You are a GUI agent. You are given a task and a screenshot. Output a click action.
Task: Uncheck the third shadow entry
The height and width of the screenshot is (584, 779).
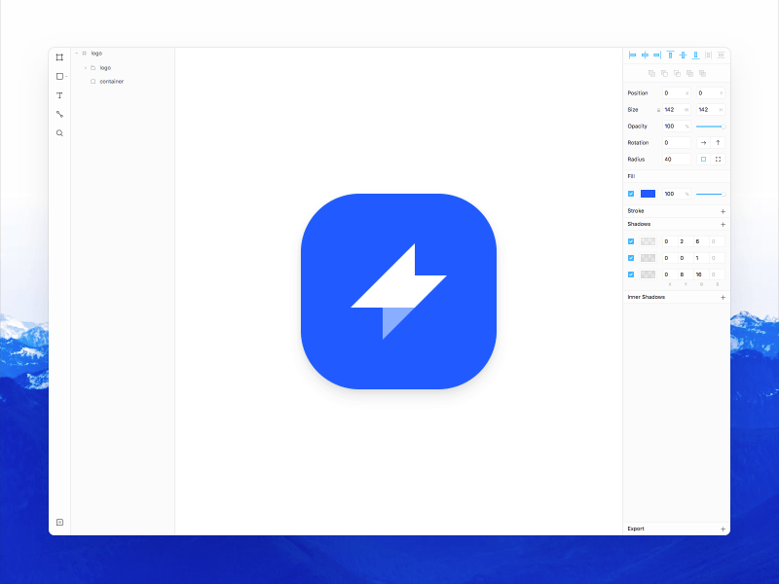coord(631,274)
